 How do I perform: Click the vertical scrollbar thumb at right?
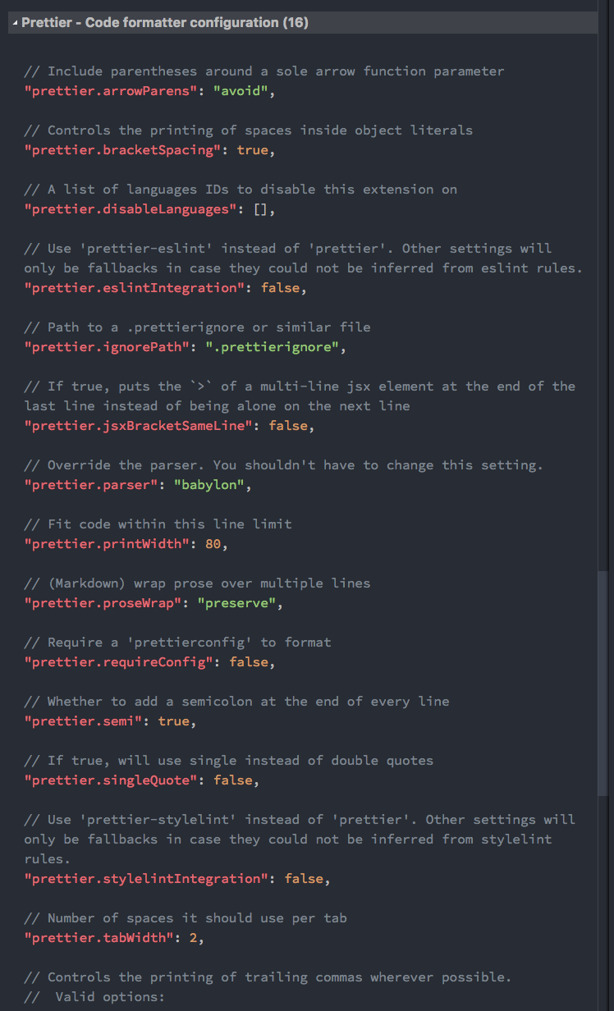(603, 684)
